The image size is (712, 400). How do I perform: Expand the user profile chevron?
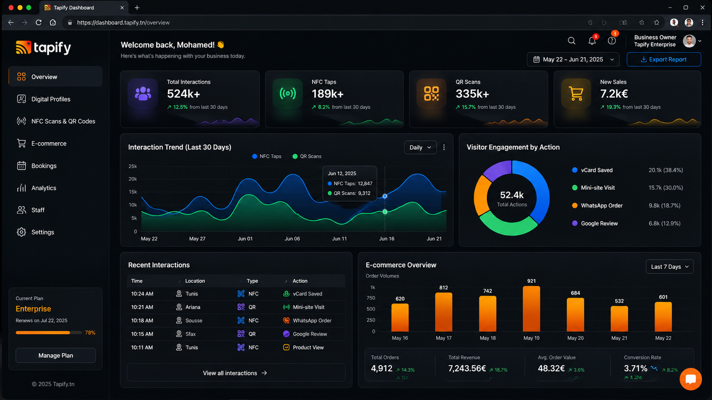(700, 41)
